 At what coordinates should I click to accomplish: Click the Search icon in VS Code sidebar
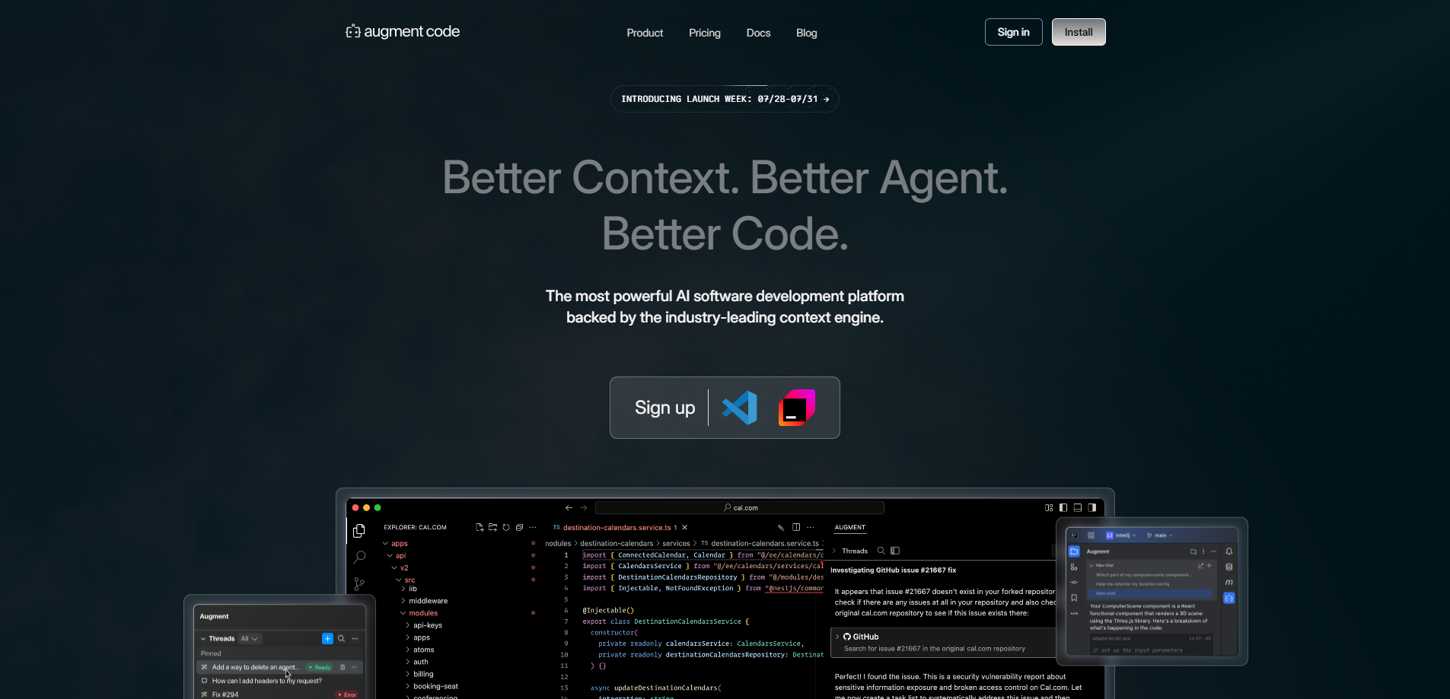359,558
